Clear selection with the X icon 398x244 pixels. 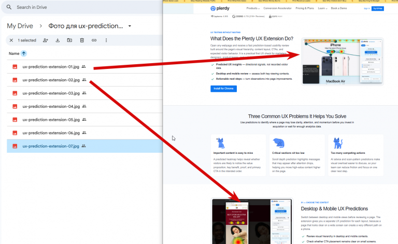[11, 40]
